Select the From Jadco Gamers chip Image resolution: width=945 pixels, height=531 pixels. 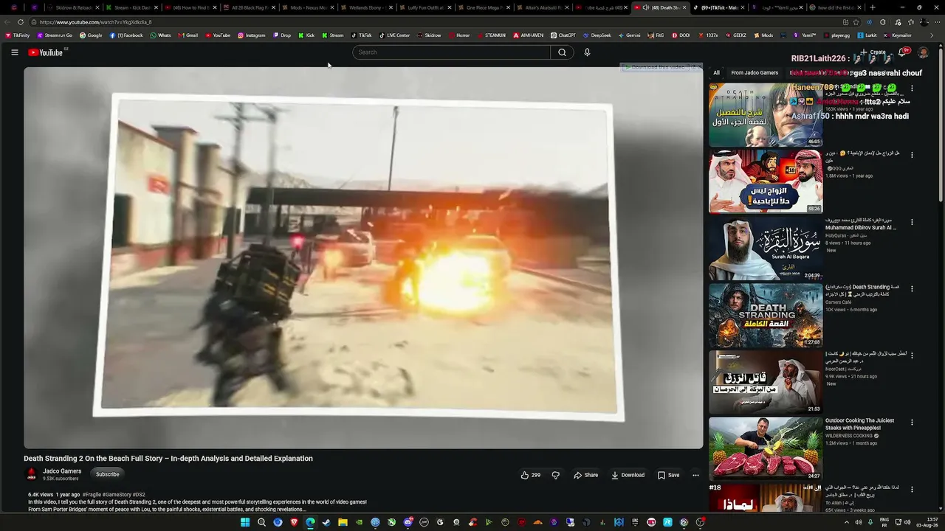[755, 73]
